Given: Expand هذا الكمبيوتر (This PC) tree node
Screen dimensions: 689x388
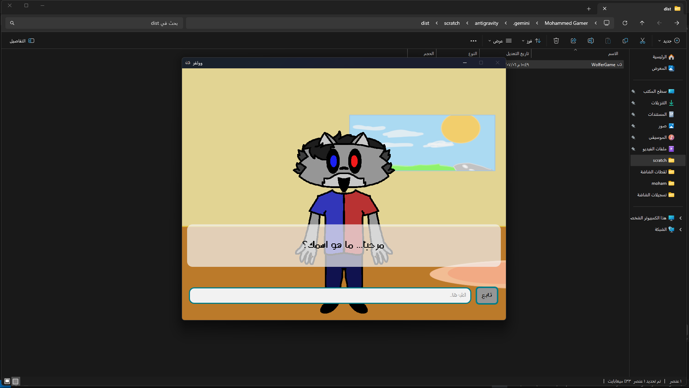Looking at the screenshot, I should (680, 218).
